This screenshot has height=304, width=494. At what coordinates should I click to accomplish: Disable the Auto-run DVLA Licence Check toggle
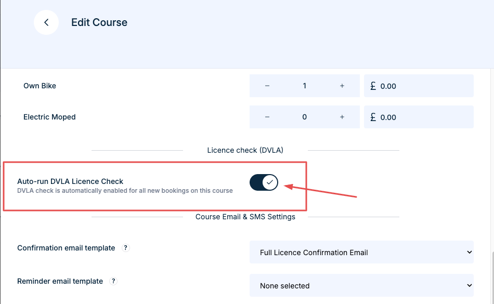point(264,182)
